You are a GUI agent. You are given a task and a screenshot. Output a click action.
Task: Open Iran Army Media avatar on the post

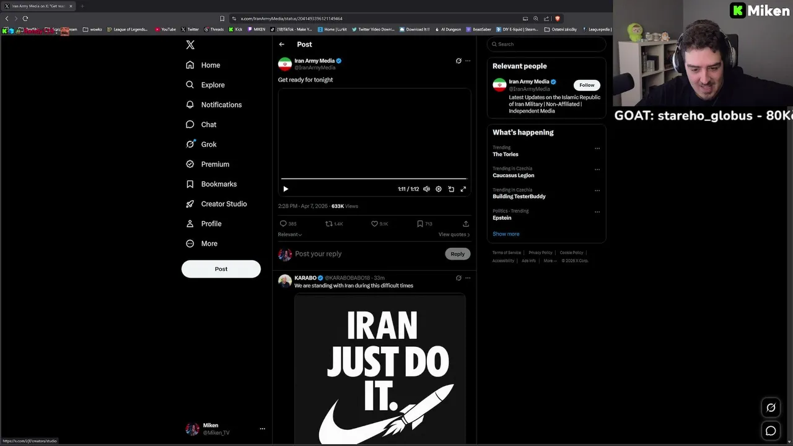(x=285, y=64)
